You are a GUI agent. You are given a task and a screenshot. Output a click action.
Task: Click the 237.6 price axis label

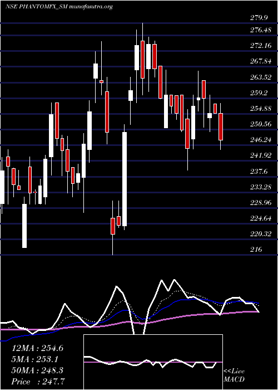click(x=259, y=172)
